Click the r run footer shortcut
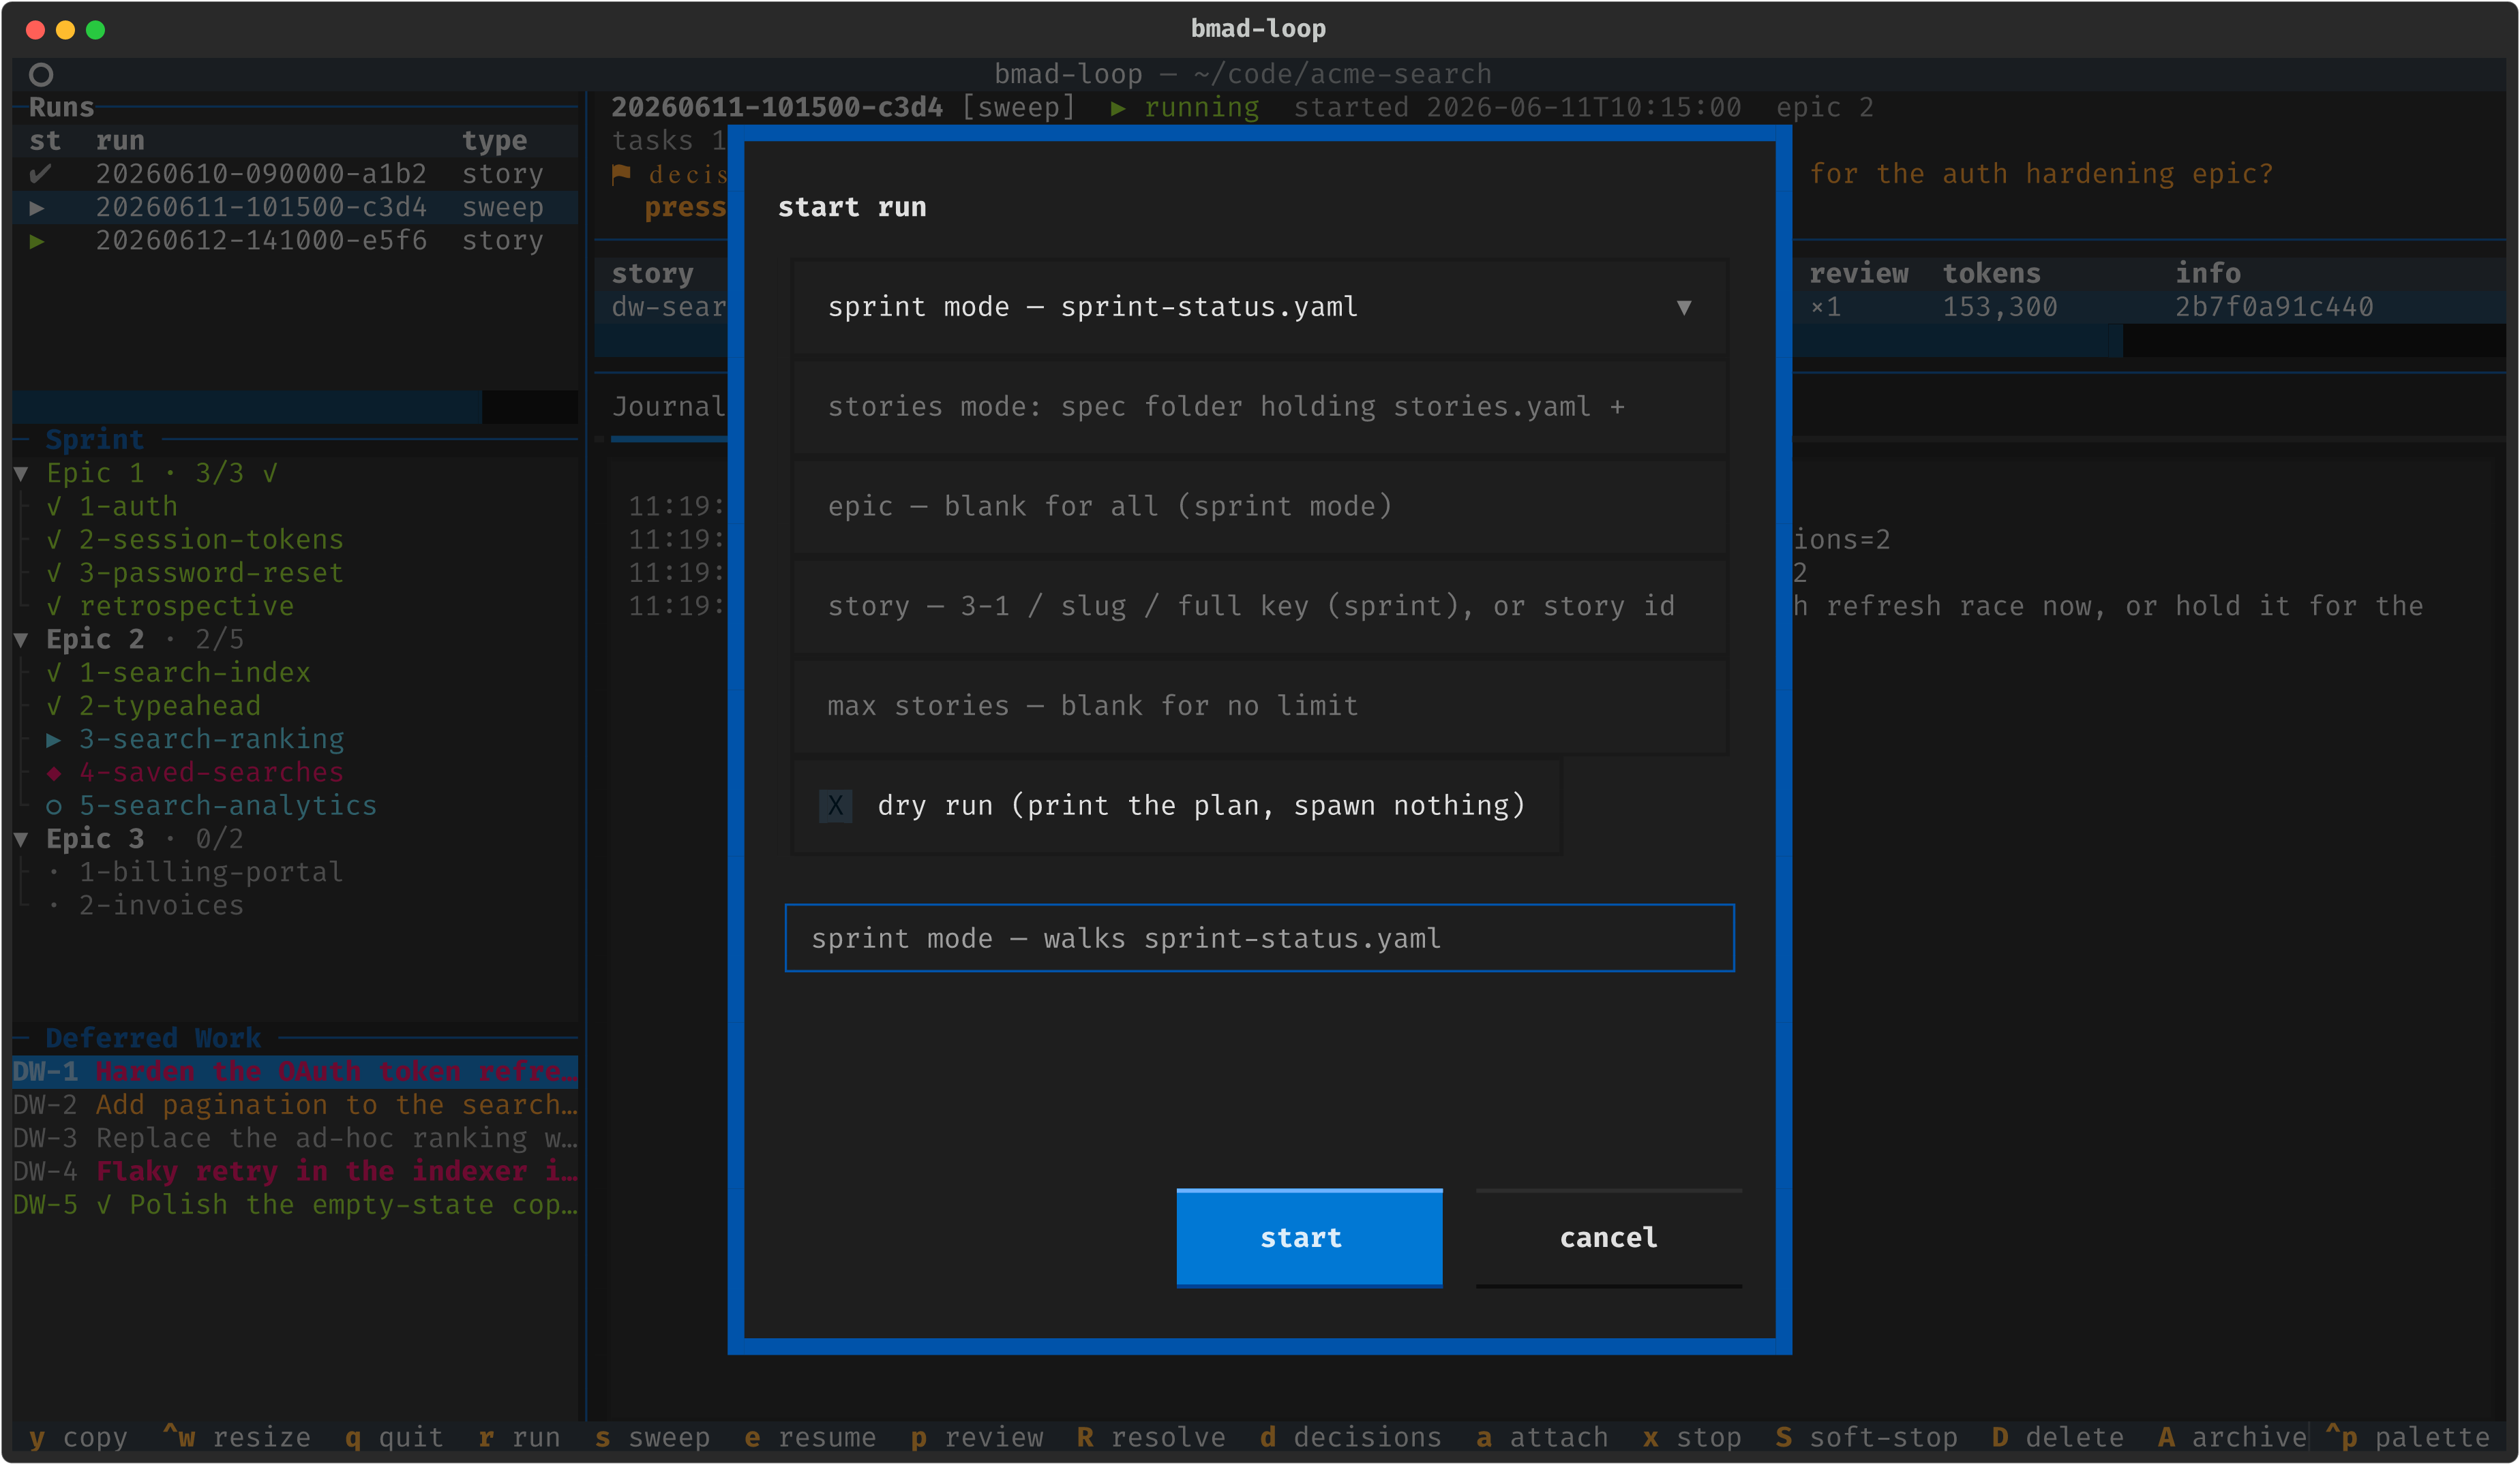 [x=519, y=1438]
